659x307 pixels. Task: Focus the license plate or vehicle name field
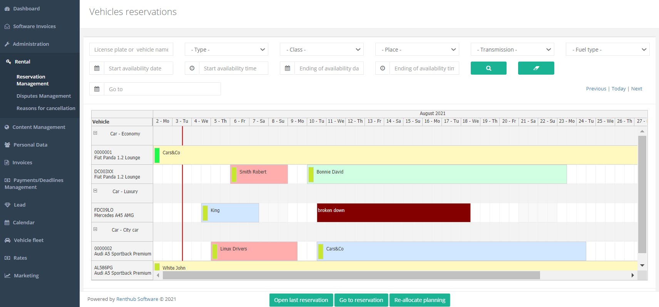[x=131, y=49]
